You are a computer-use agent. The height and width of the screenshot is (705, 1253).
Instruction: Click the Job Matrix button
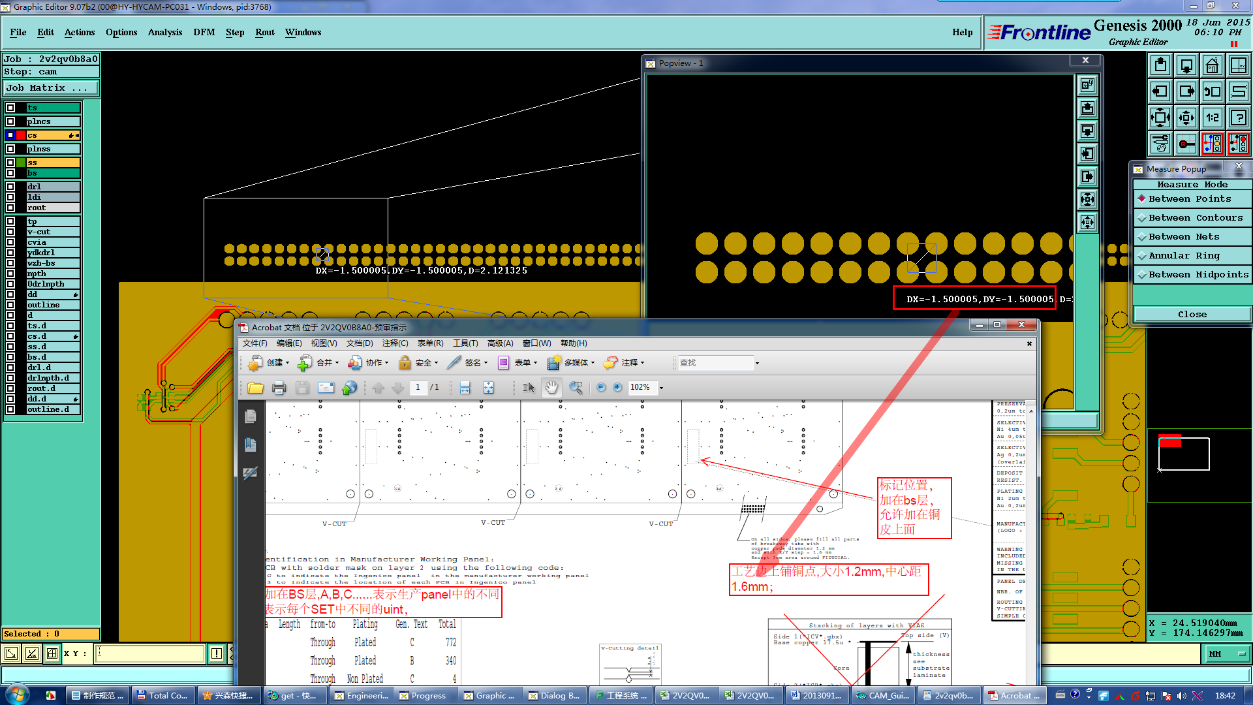tap(50, 87)
